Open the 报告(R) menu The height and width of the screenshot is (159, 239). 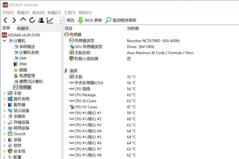tap(38, 13)
